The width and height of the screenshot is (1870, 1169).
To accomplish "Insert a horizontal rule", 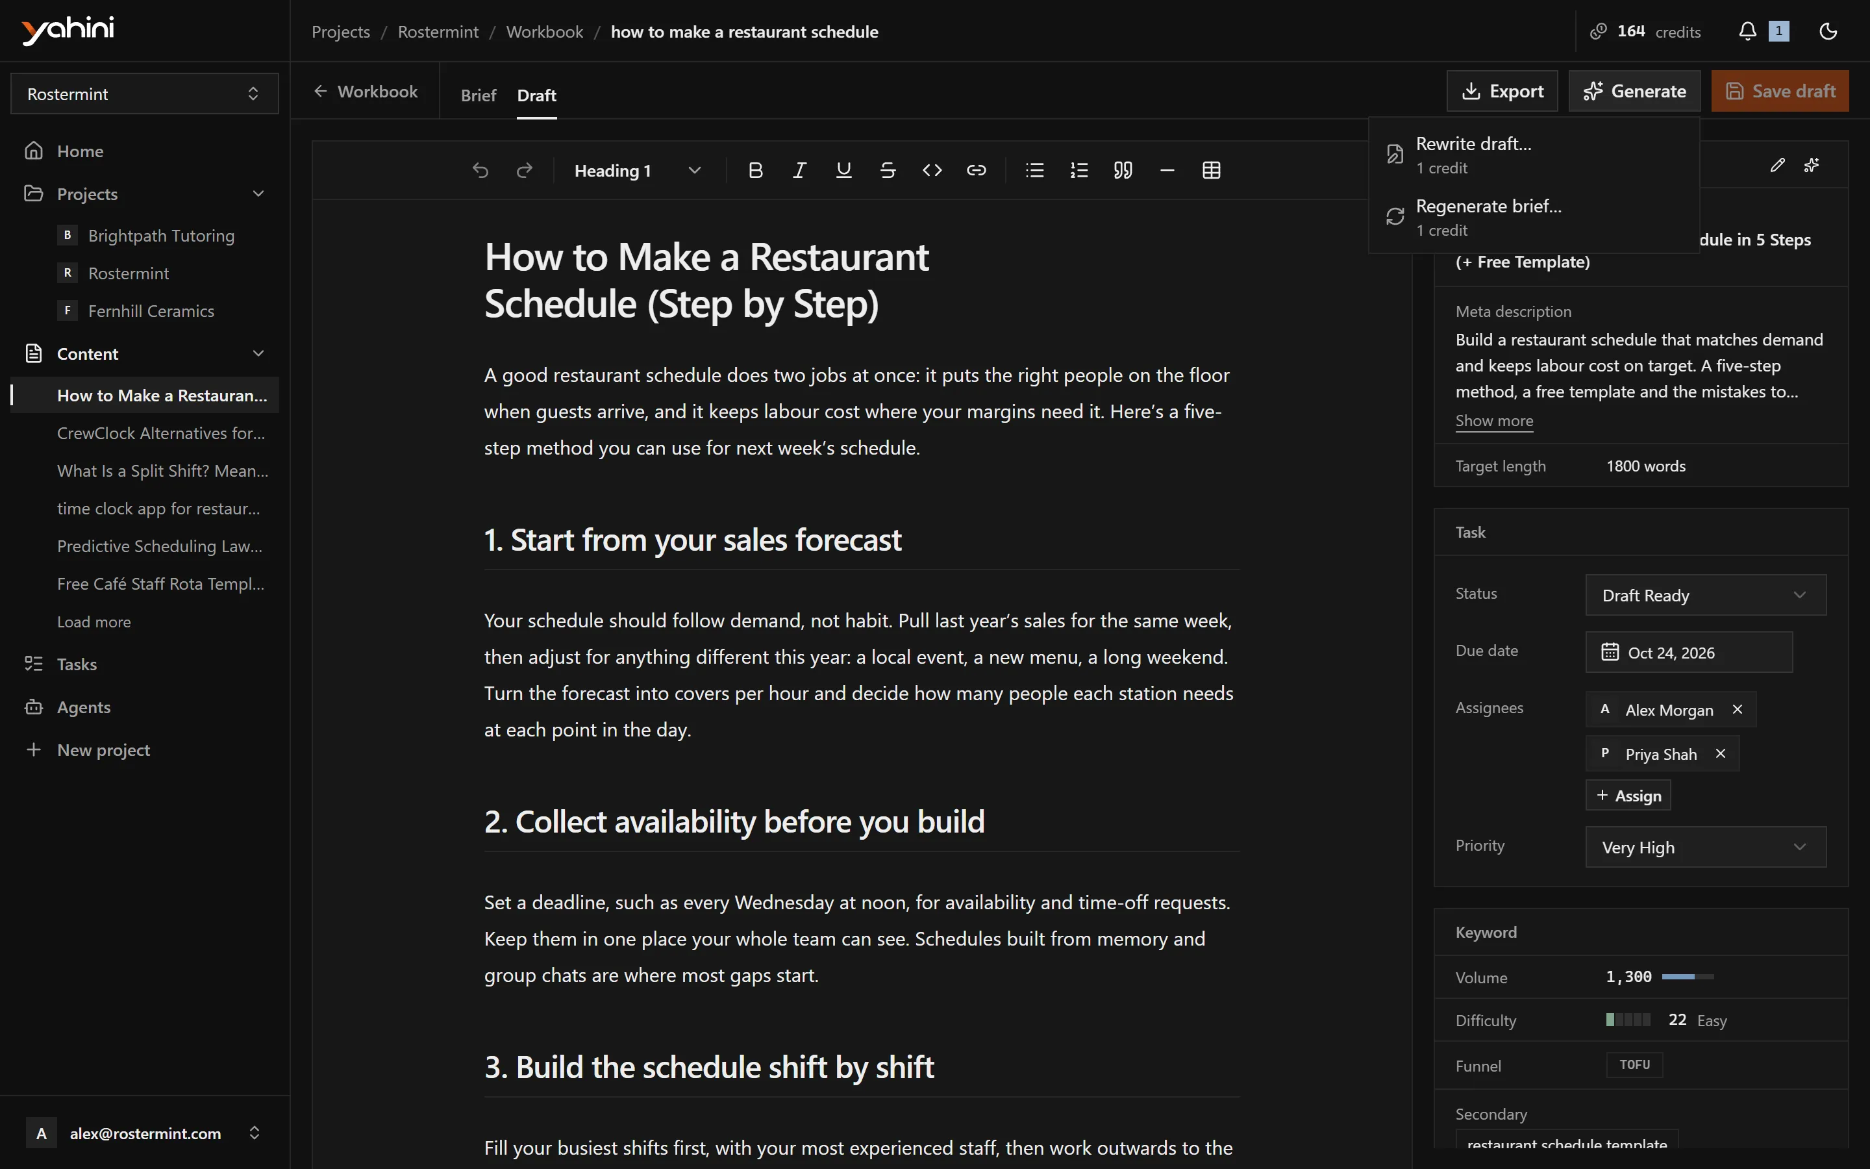I will [1167, 170].
